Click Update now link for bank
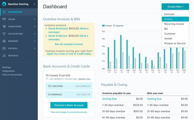The height and width of the screenshot is (120, 194). 84,79
